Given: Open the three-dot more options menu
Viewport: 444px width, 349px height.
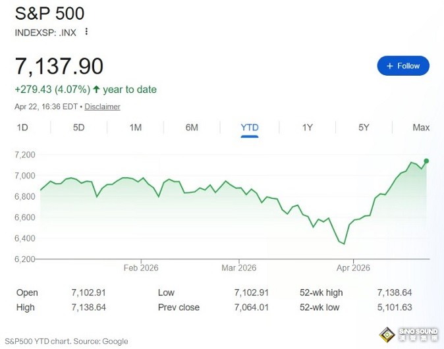Looking at the screenshot, I should tap(86, 32).
